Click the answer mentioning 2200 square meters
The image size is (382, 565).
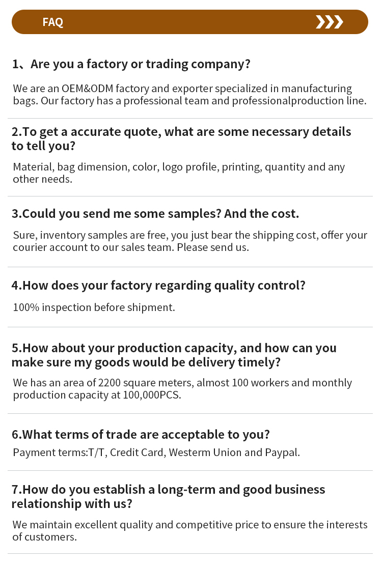(182, 388)
